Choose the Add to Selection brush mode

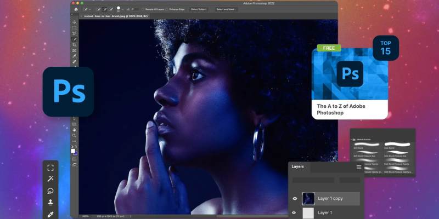tap(105, 9)
